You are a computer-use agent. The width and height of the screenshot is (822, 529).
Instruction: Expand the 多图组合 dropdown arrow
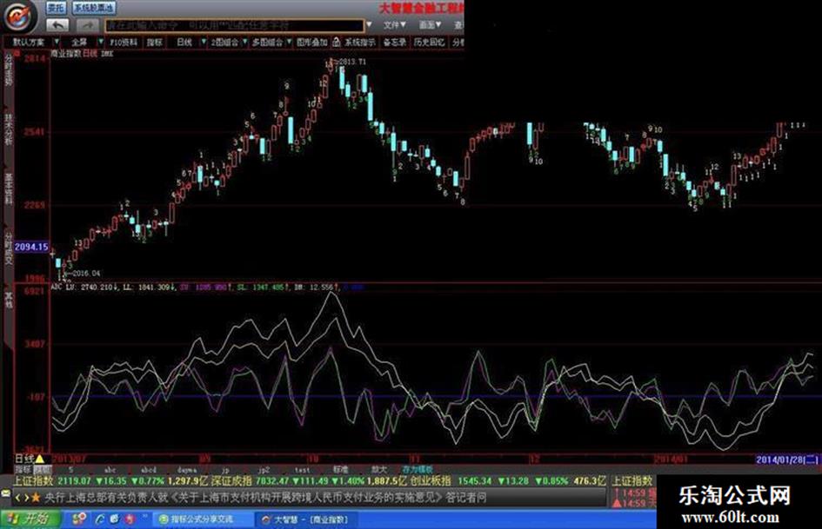coord(289,42)
